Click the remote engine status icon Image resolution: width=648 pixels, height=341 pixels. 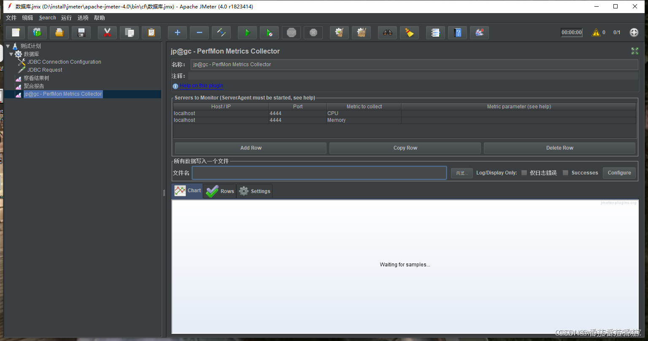pyautogui.click(x=634, y=32)
